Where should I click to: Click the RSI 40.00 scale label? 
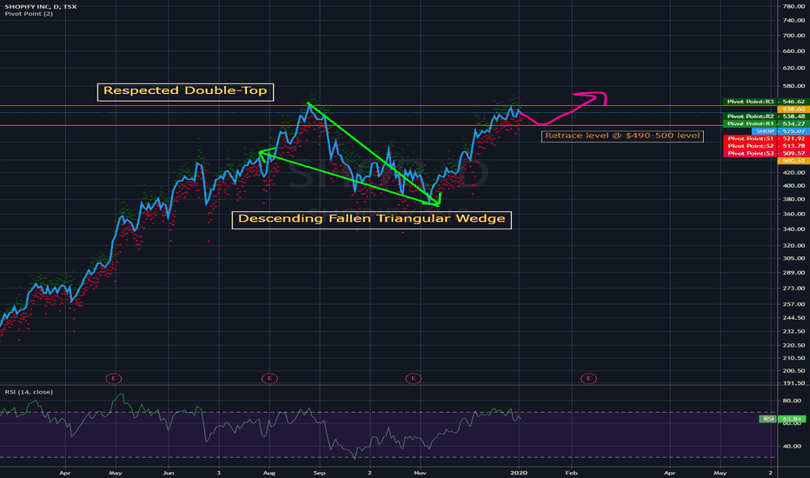point(792,446)
